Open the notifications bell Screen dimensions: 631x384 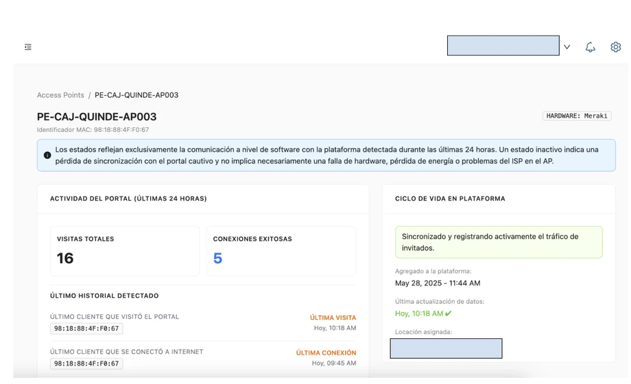click(x=590, y=47)
